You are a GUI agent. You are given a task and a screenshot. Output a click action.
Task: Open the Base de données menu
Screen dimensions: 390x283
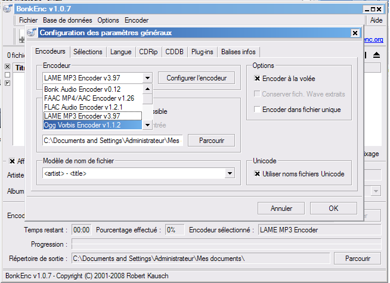click(x=67, y=20)
